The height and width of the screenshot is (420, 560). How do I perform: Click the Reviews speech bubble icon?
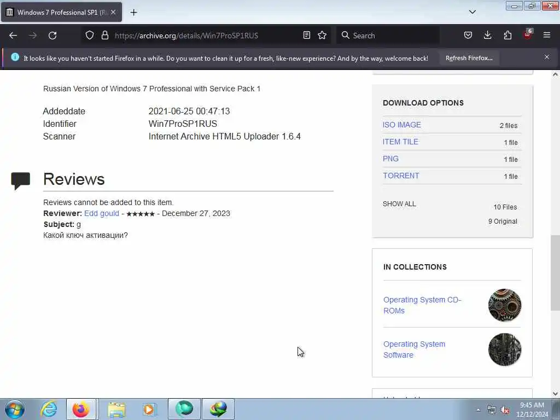21,180
